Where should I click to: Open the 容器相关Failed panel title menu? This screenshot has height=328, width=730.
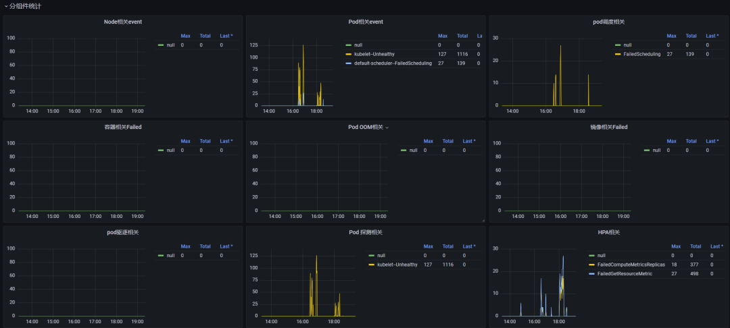(123, 128)
